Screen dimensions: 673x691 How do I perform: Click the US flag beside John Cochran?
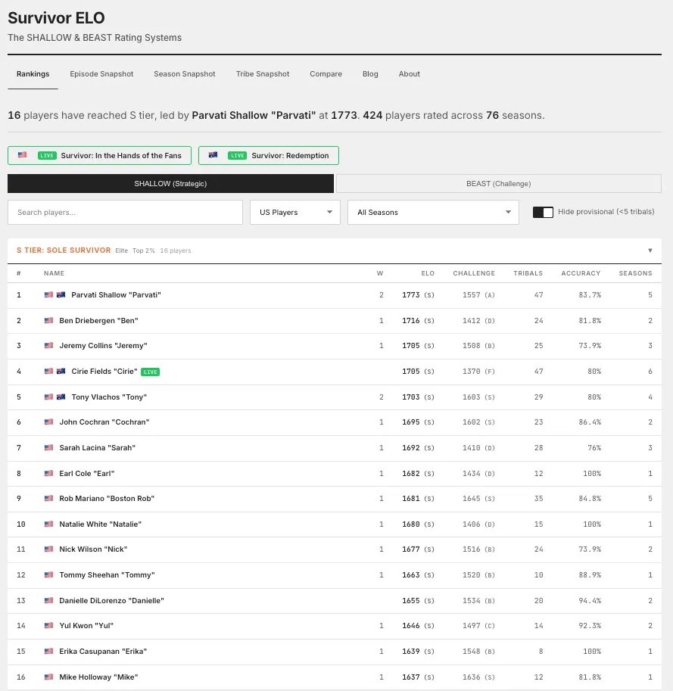[49, 422]
